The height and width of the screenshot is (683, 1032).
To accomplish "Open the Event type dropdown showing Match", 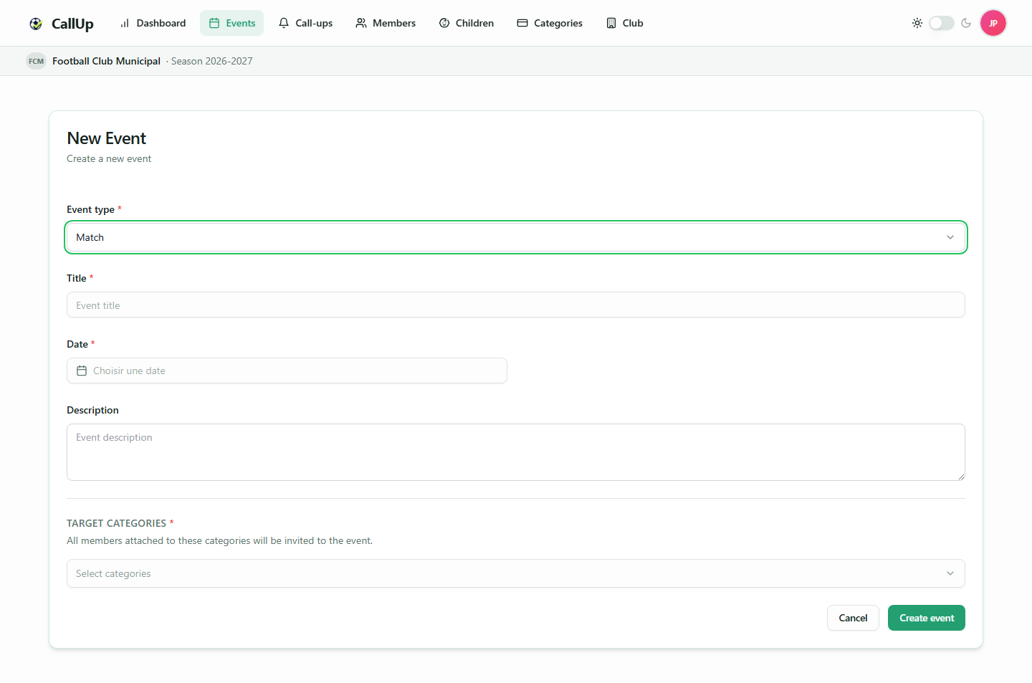I will 516,237.
